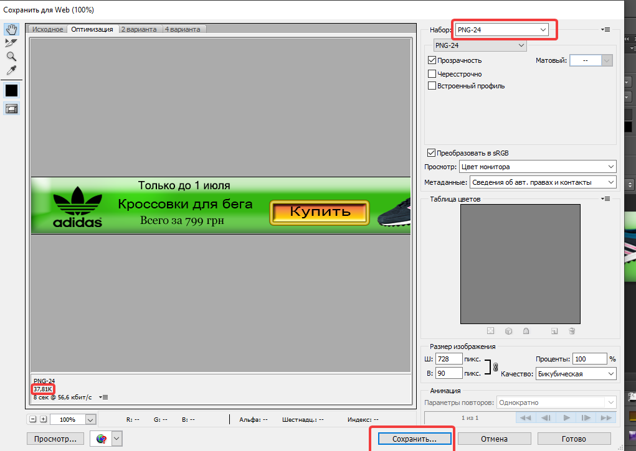This screenshot has width=636, height=451.
Task: Open the Метаданные dropdown
Action: point(543,182)
